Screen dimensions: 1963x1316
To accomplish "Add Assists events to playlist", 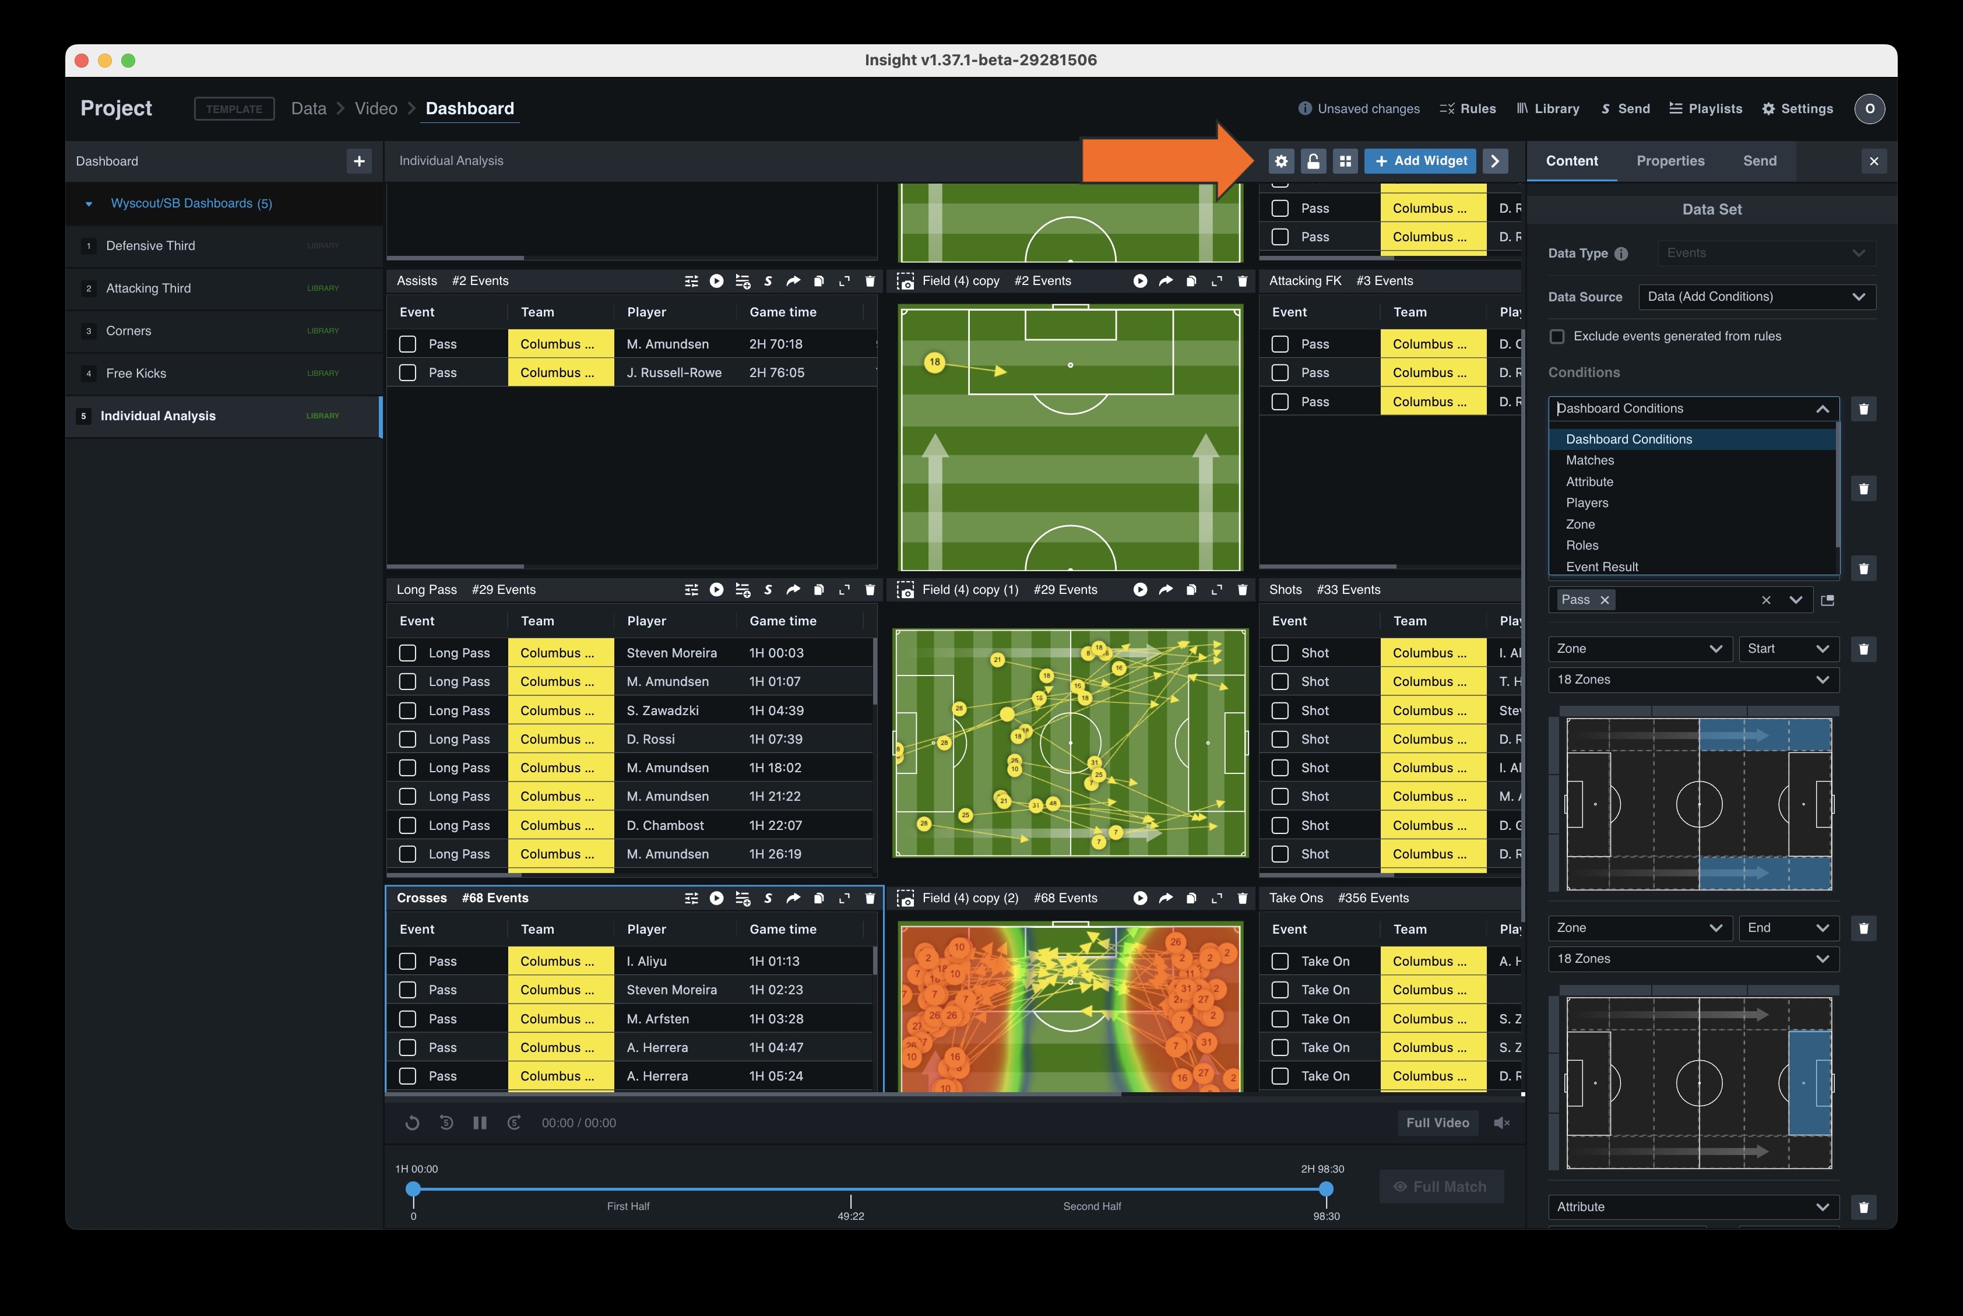I will point(743,281).
